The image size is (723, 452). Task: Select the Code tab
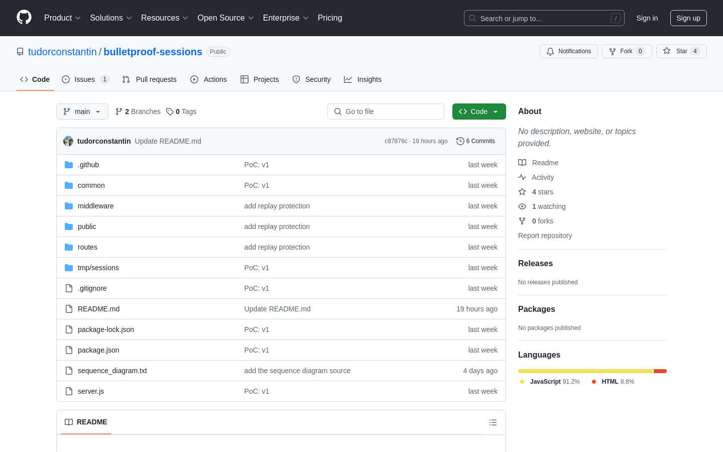(35, 79)
